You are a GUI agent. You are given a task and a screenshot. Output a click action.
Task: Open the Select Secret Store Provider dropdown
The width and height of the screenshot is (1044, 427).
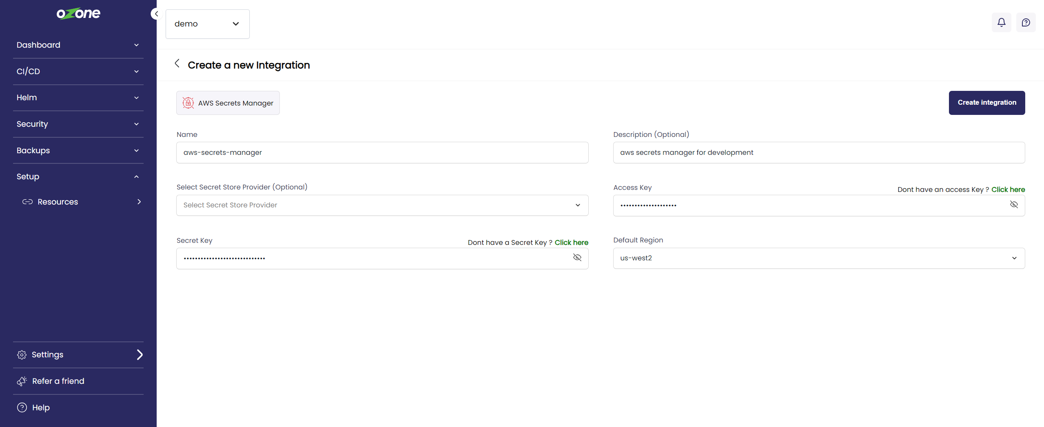click(x=382, y=205)
